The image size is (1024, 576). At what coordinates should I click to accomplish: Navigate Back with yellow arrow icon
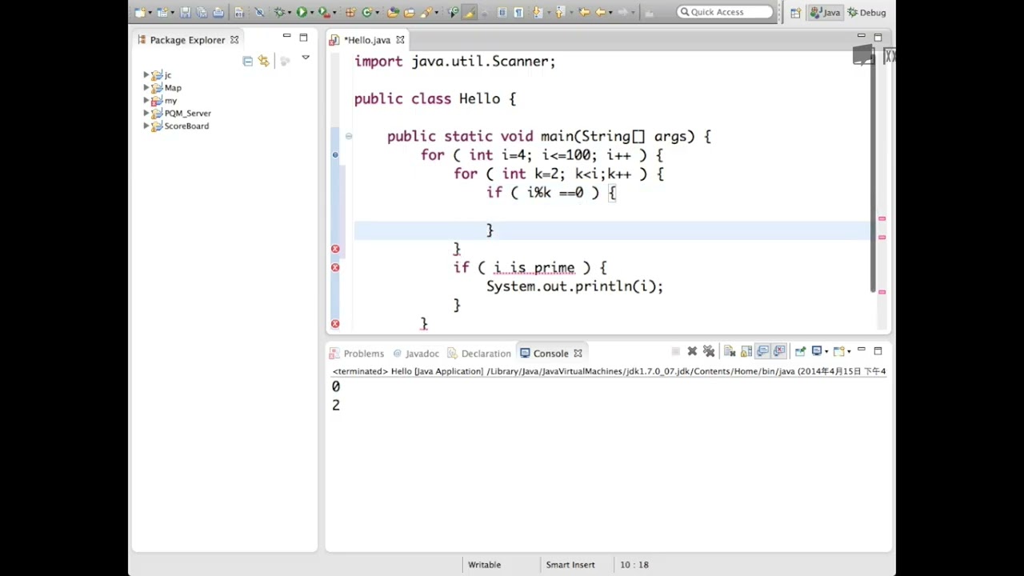tap(600, 12)
